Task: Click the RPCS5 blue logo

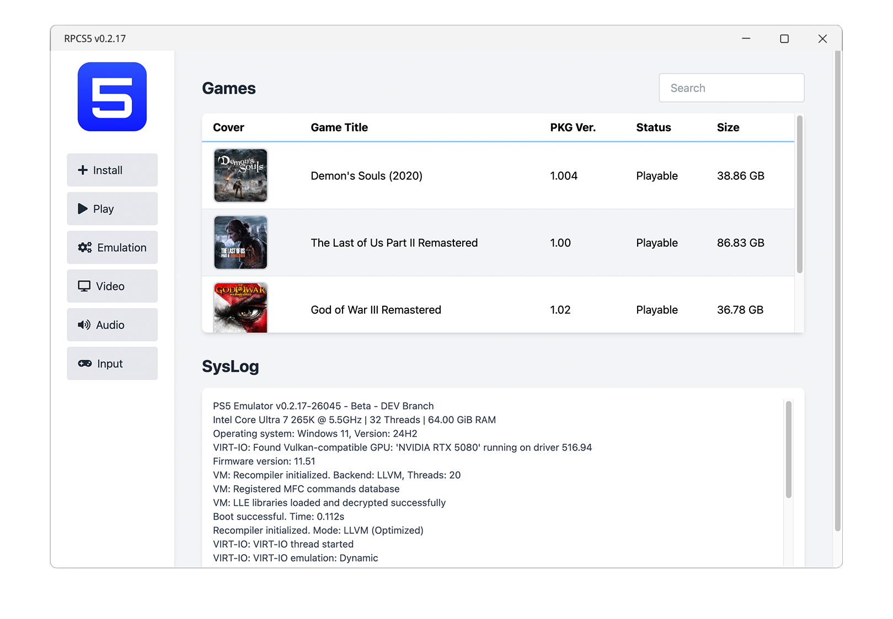Action: [x=112, y=97]
